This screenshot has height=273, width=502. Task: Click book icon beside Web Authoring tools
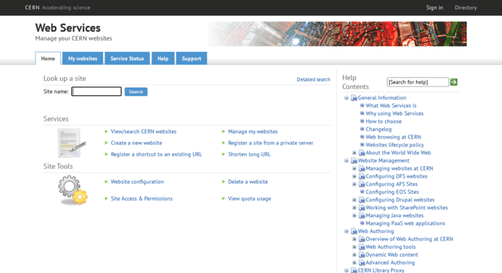click(362, 247)
